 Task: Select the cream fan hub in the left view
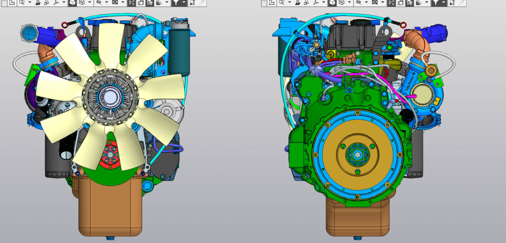[110, 96]
